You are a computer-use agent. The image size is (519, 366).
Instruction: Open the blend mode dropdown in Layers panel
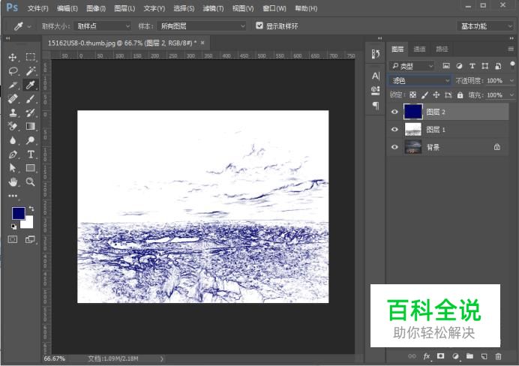[x=420, y=80]
